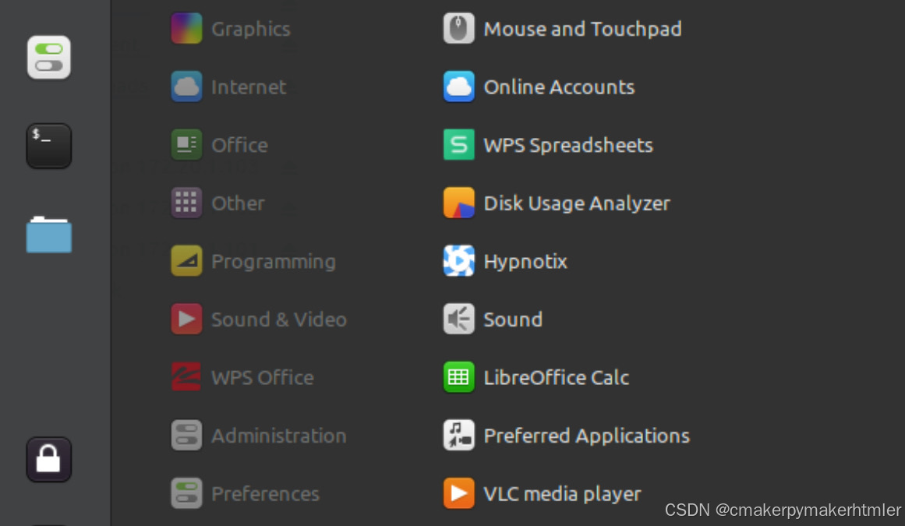Click the Mouse and Touchpad icon

click(x=459, y=28)
